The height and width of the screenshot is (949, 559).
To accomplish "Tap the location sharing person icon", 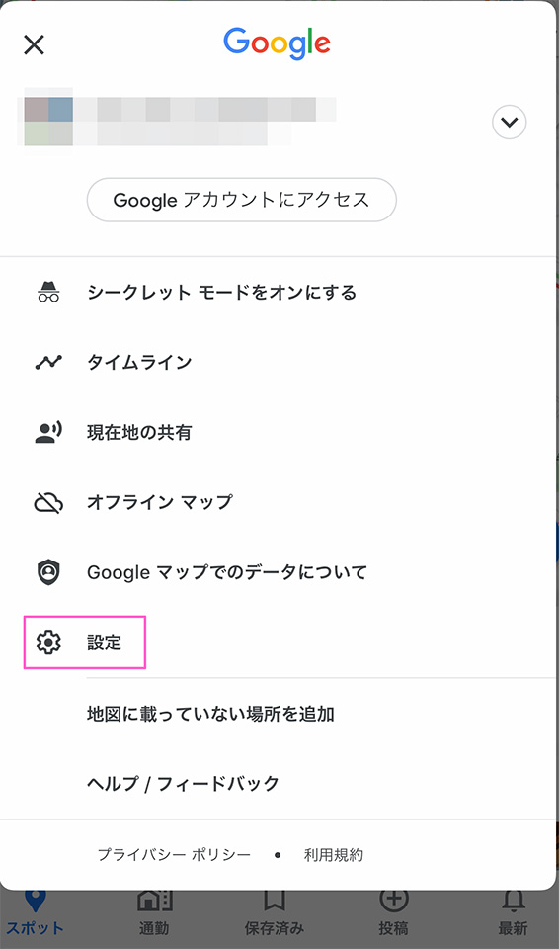I will [48, 432].
